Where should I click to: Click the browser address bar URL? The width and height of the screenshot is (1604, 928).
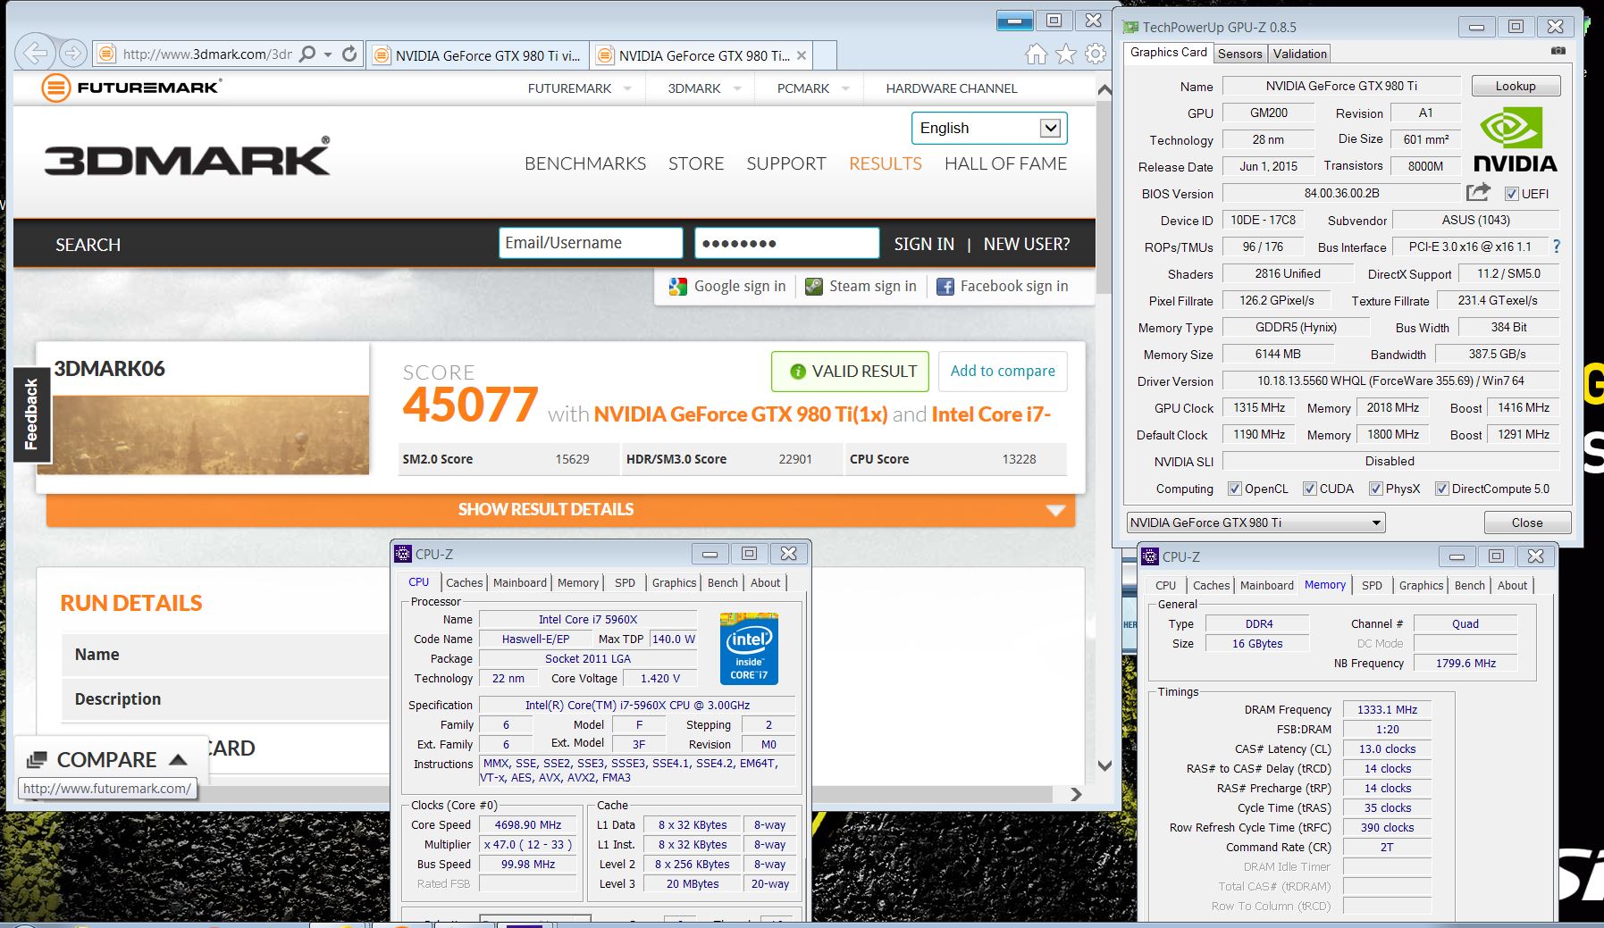pyautogui.click(x=207, y=54)
